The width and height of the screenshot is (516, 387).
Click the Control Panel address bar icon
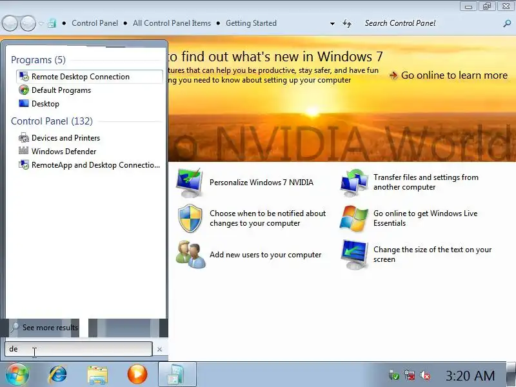[52, 23]
